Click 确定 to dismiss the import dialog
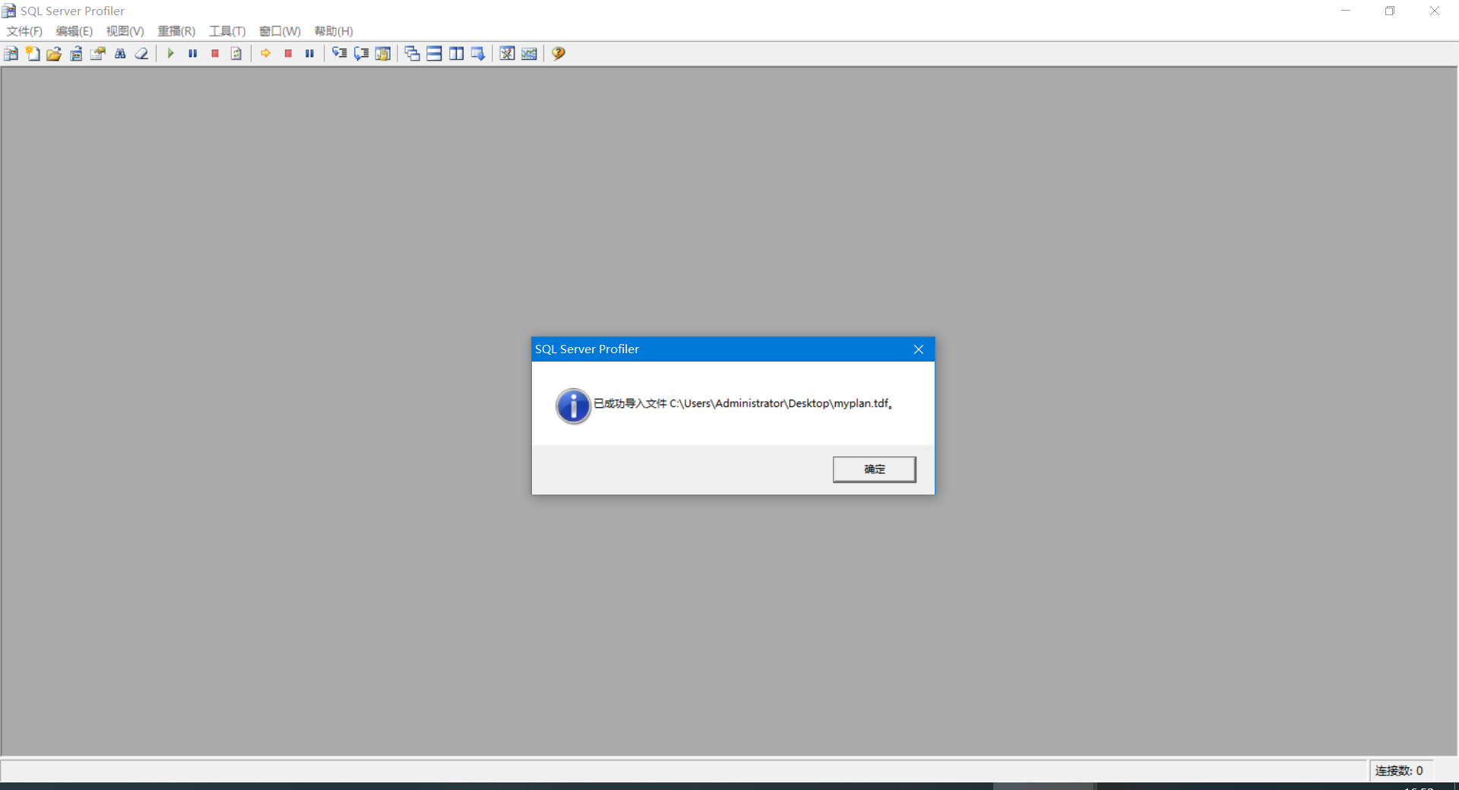1459x790 pixels. [x=874, y=469]
